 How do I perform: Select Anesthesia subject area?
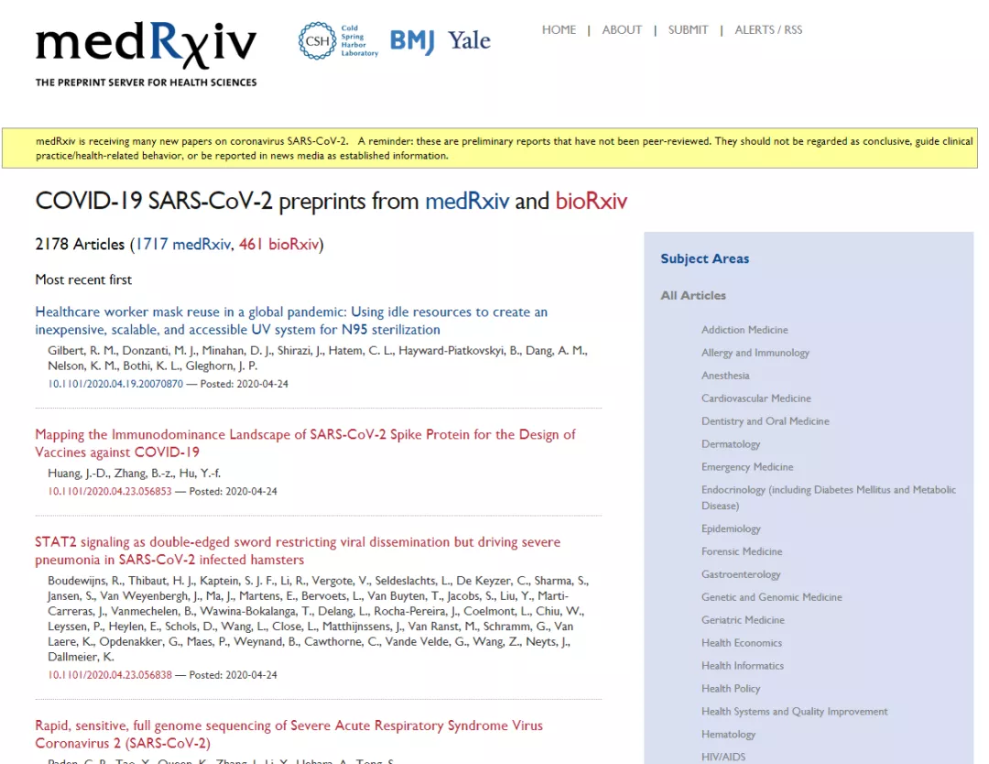point(725,376)
